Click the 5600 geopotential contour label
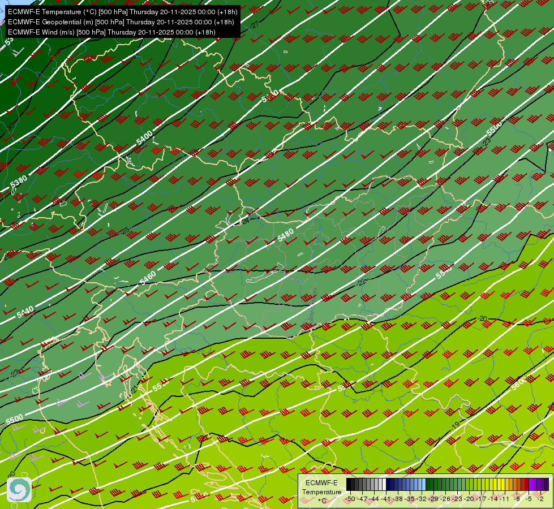The image size is (554, 509). [x=519, y=383]
